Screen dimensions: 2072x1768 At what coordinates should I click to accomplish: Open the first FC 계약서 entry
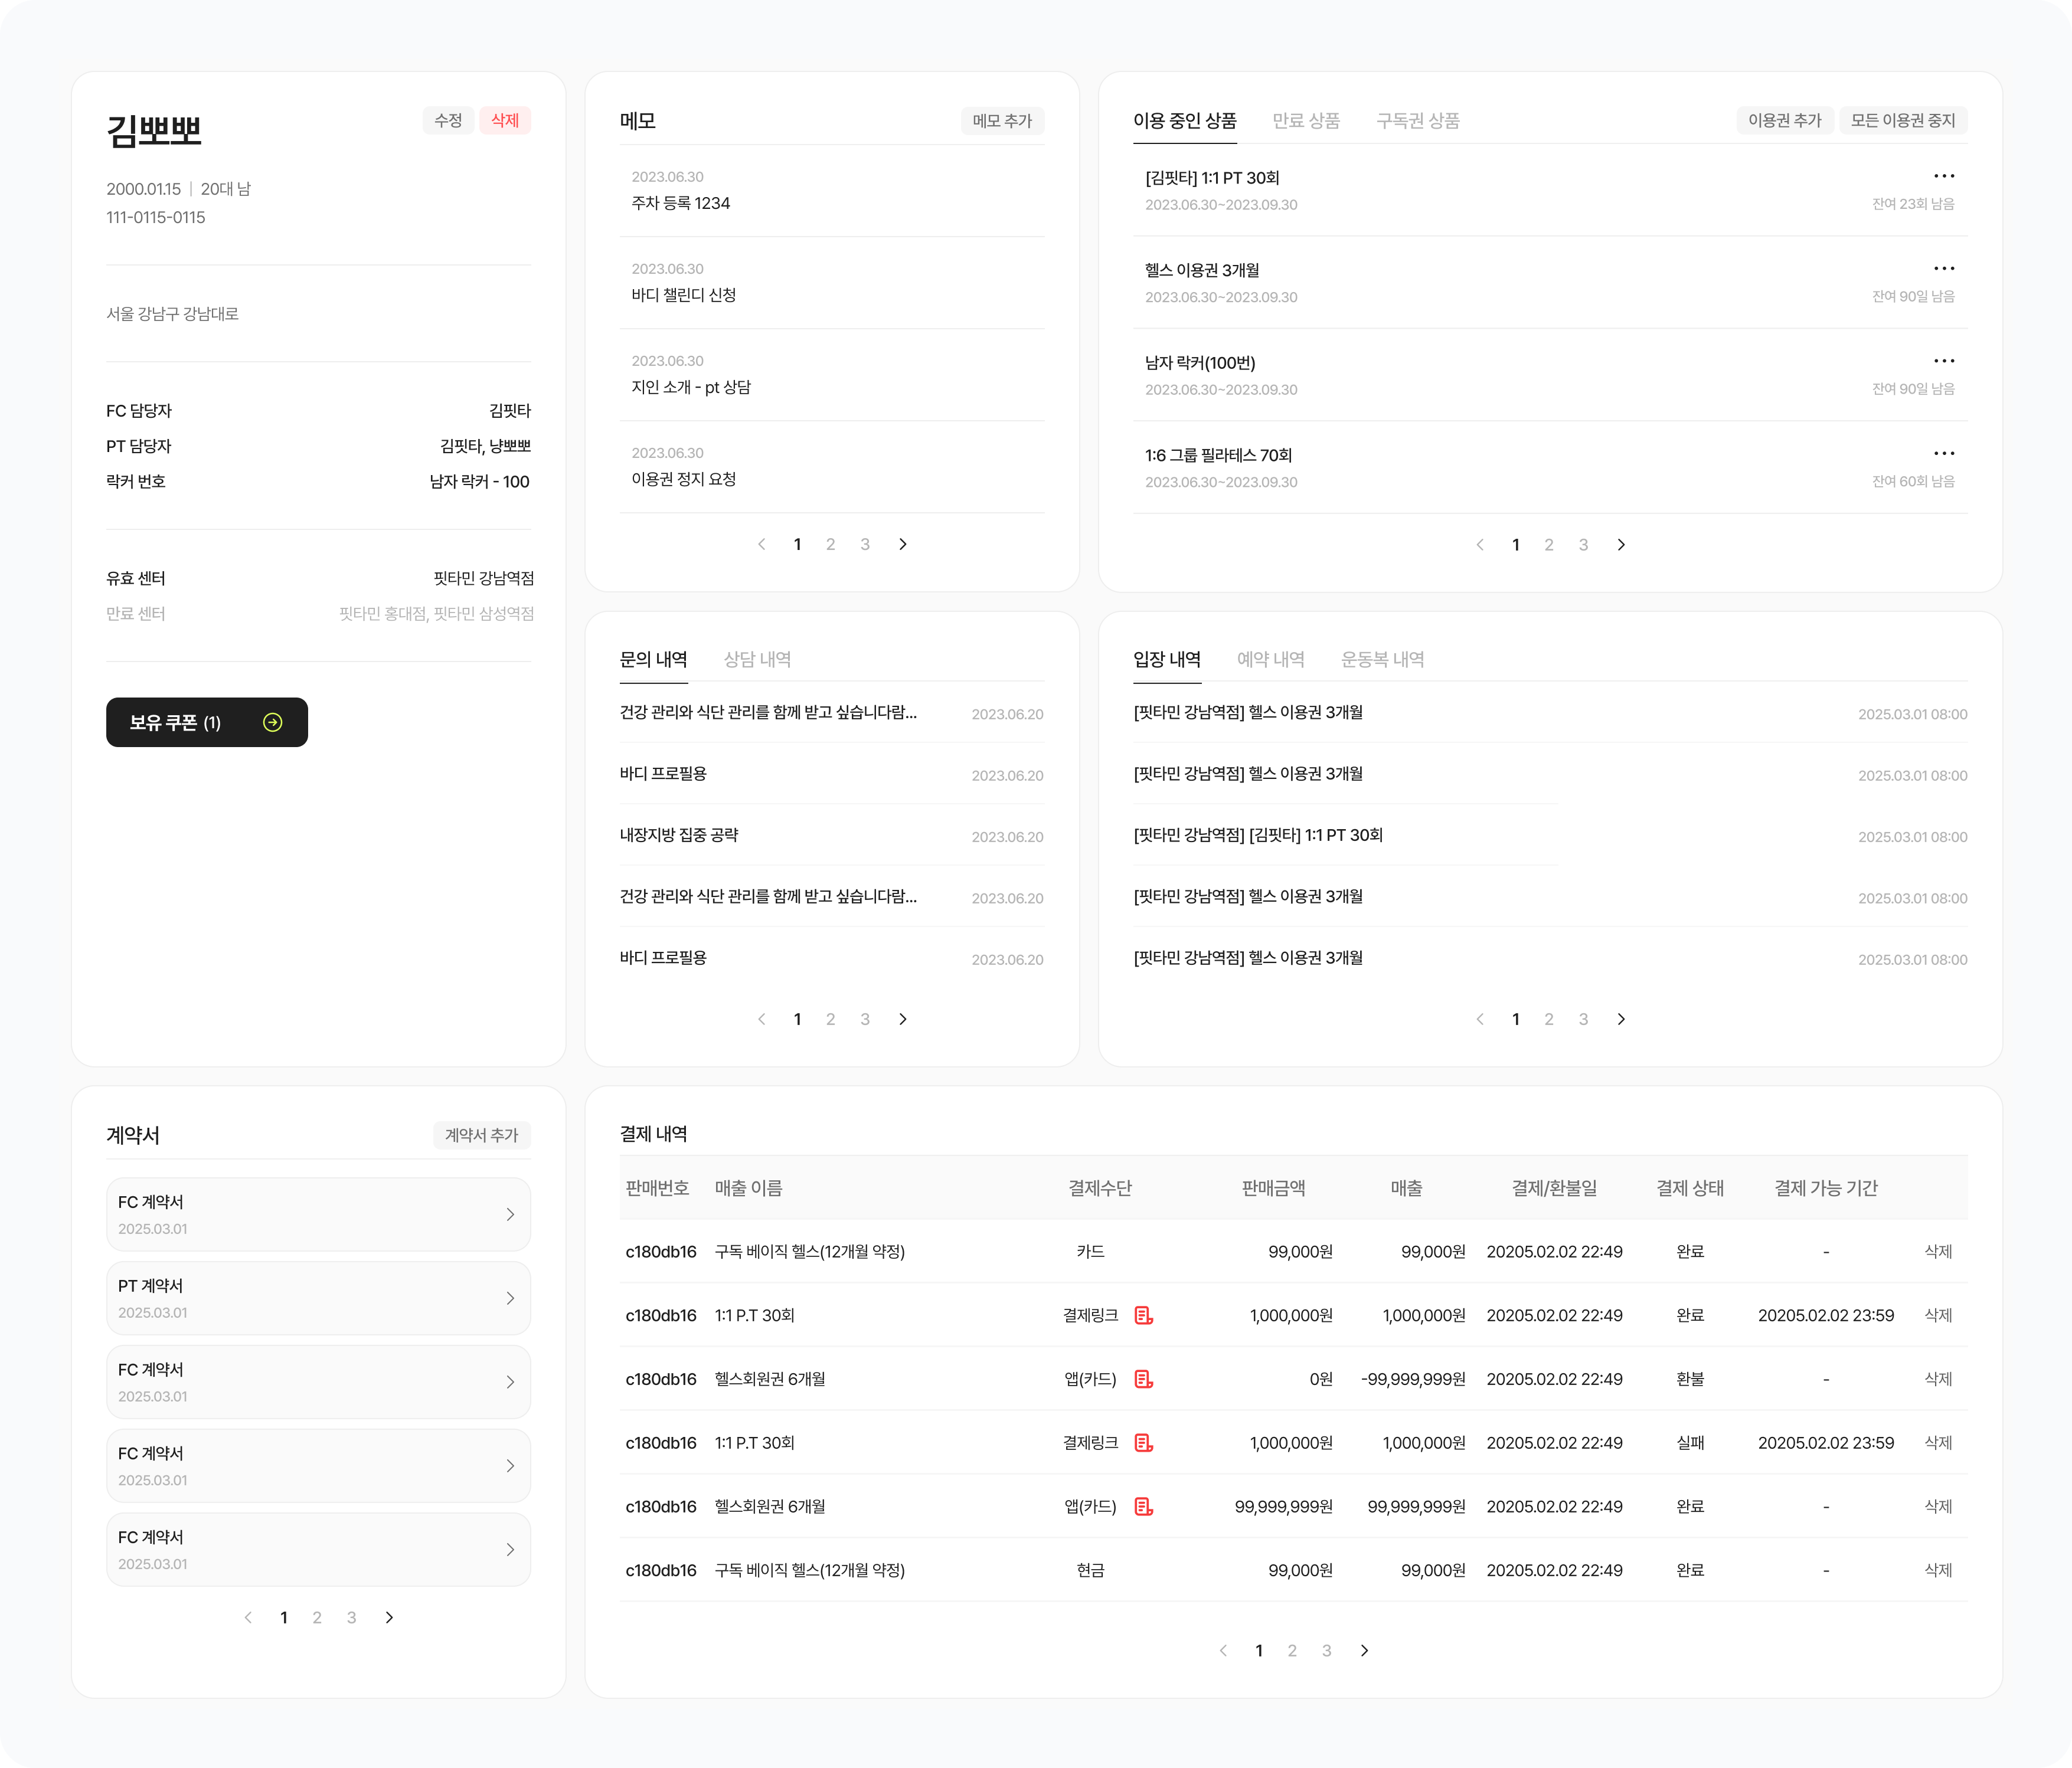318,1214
